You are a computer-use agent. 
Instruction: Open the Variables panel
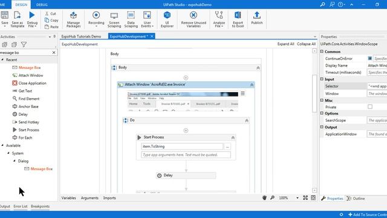point(68,198)
